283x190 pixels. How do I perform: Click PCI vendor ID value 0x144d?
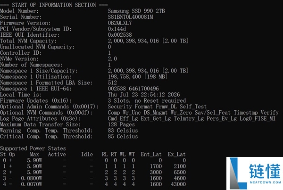click(x=117, y=29)
